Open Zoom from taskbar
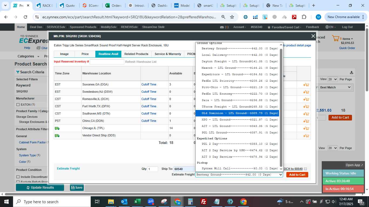 click(x=151, y=202)
